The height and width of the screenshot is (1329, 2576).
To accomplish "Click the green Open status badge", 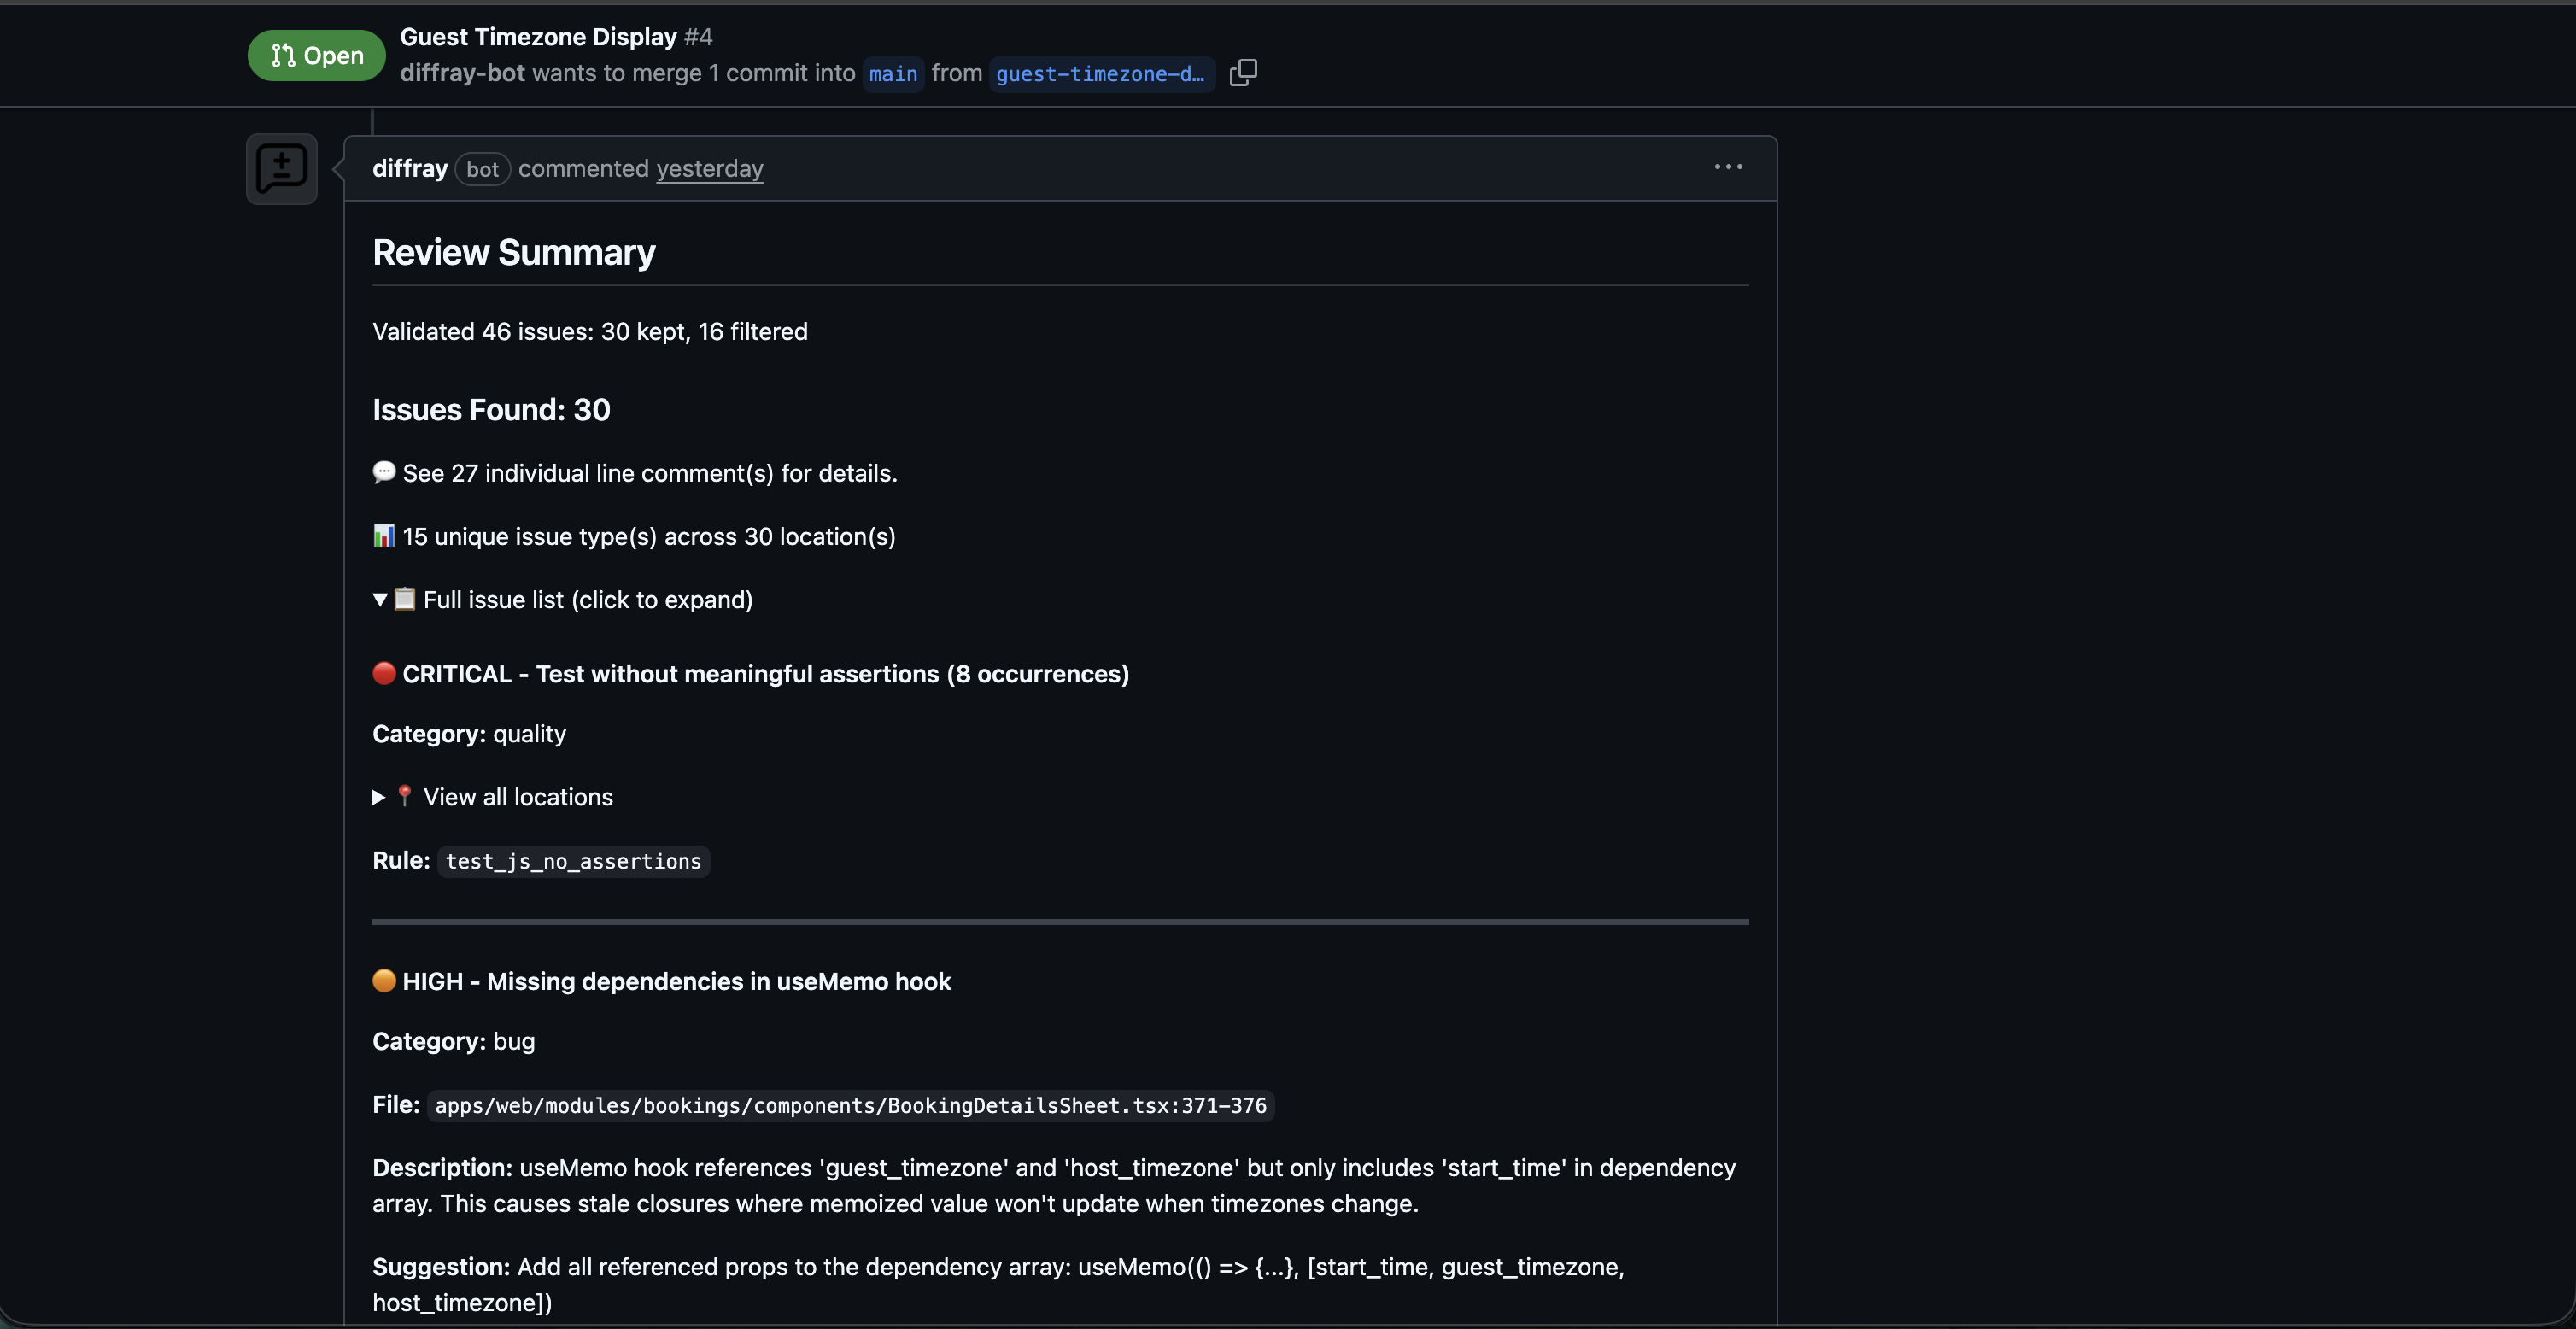I will click(316, 56).
